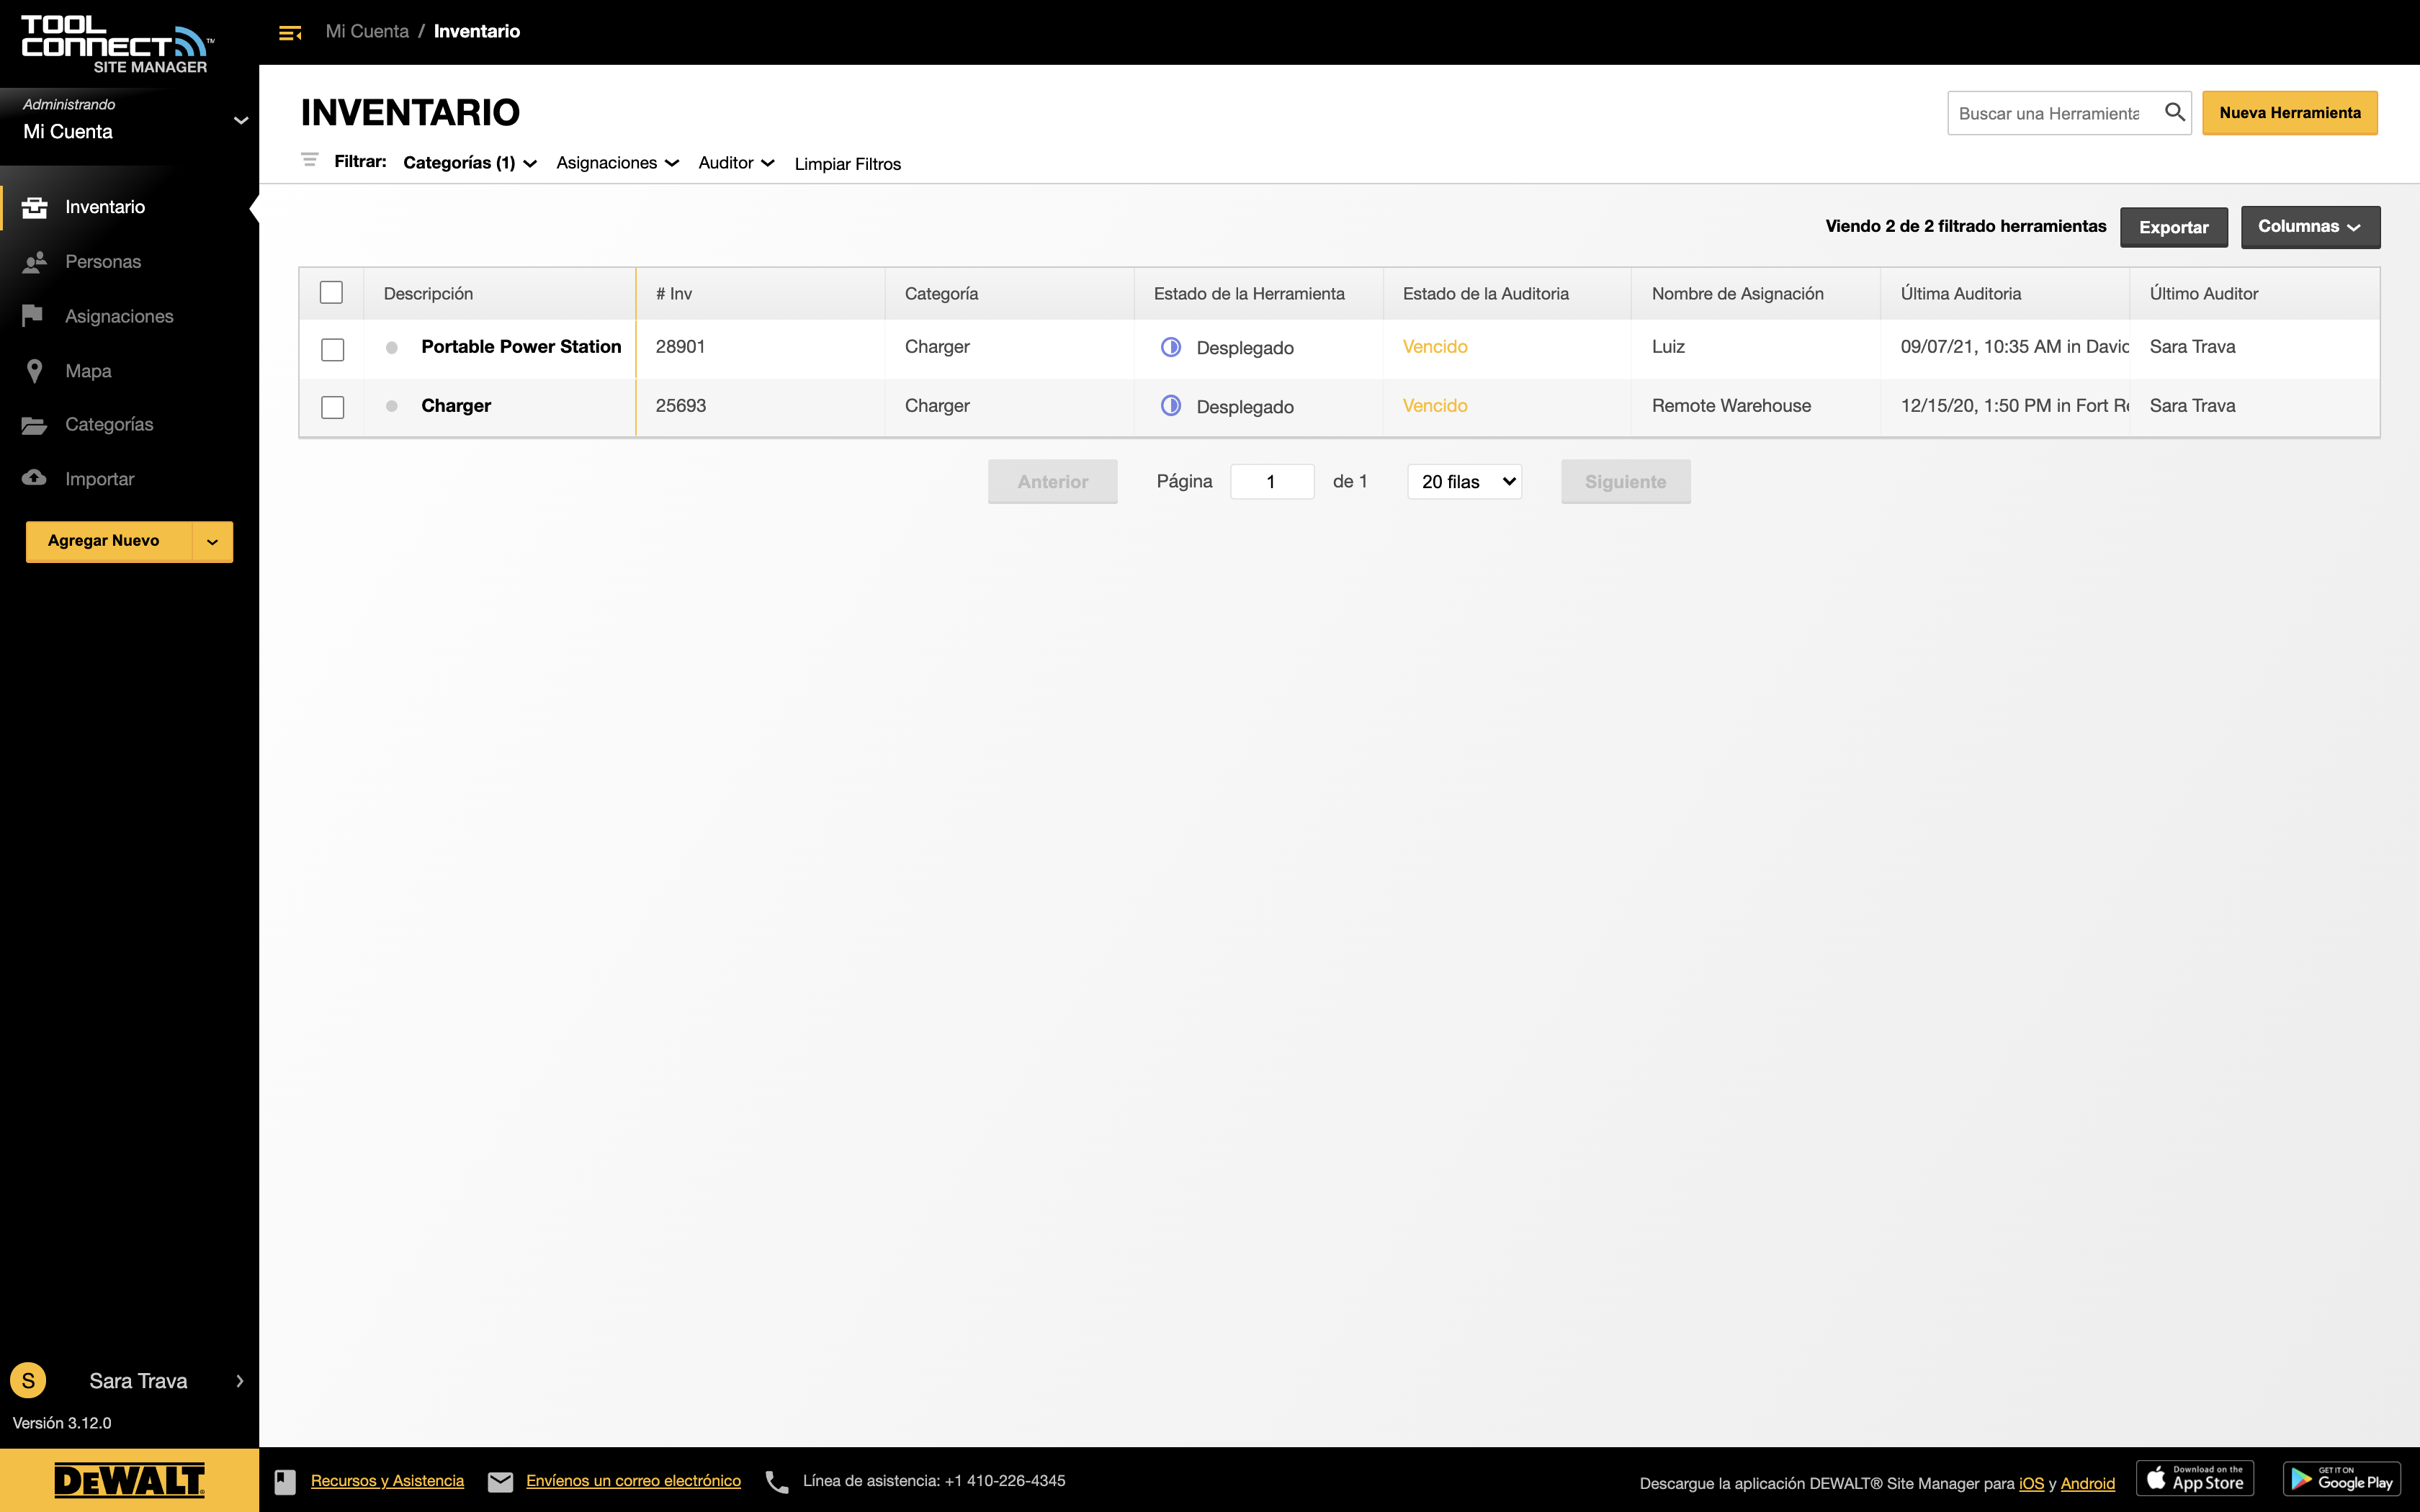Check the Charger row checkbox
The height and width of the screenshot is (1512, 2420).
point(333,408)
